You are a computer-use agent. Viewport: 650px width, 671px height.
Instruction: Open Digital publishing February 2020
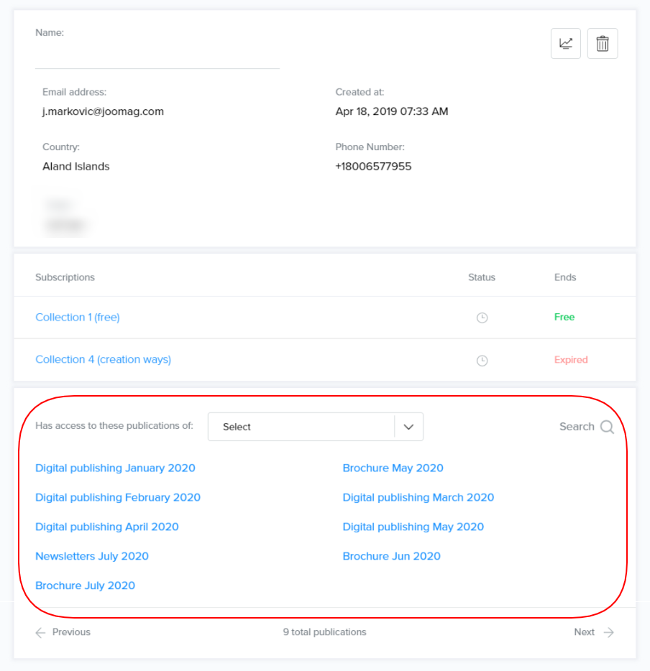[118, 498]
